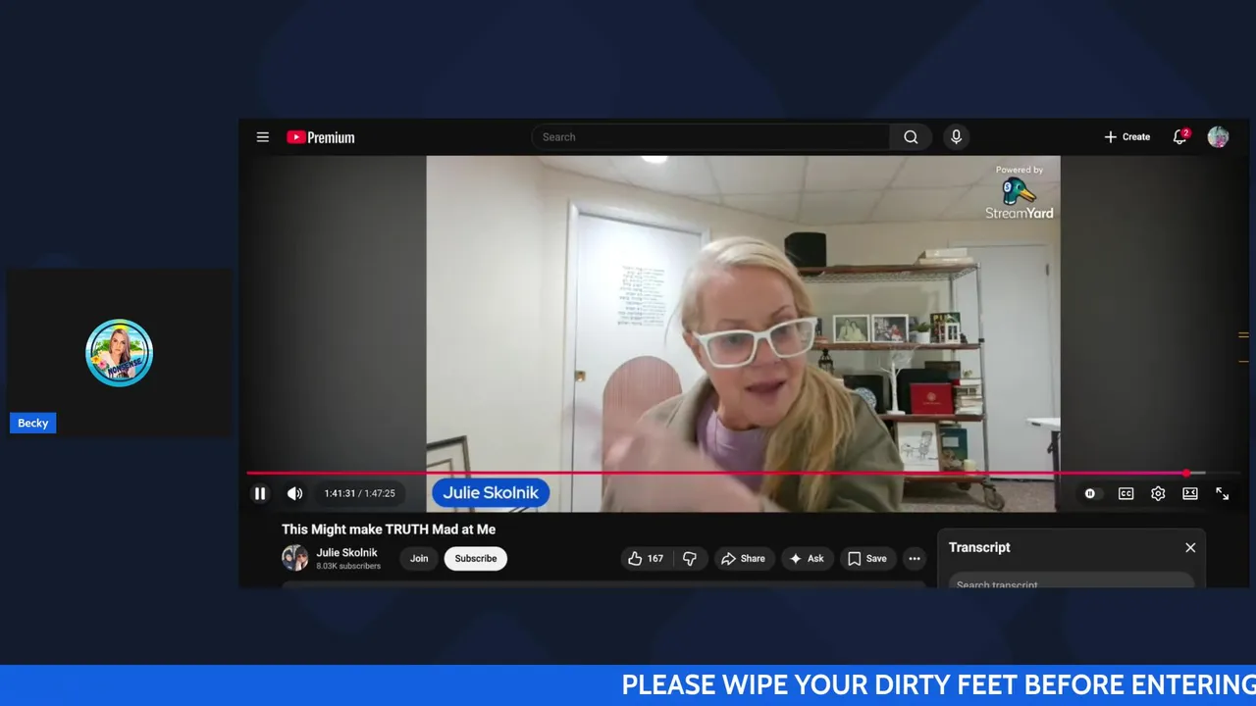Mute the video volume speaker
This screenshot has width=1256, height=706.
294,493
